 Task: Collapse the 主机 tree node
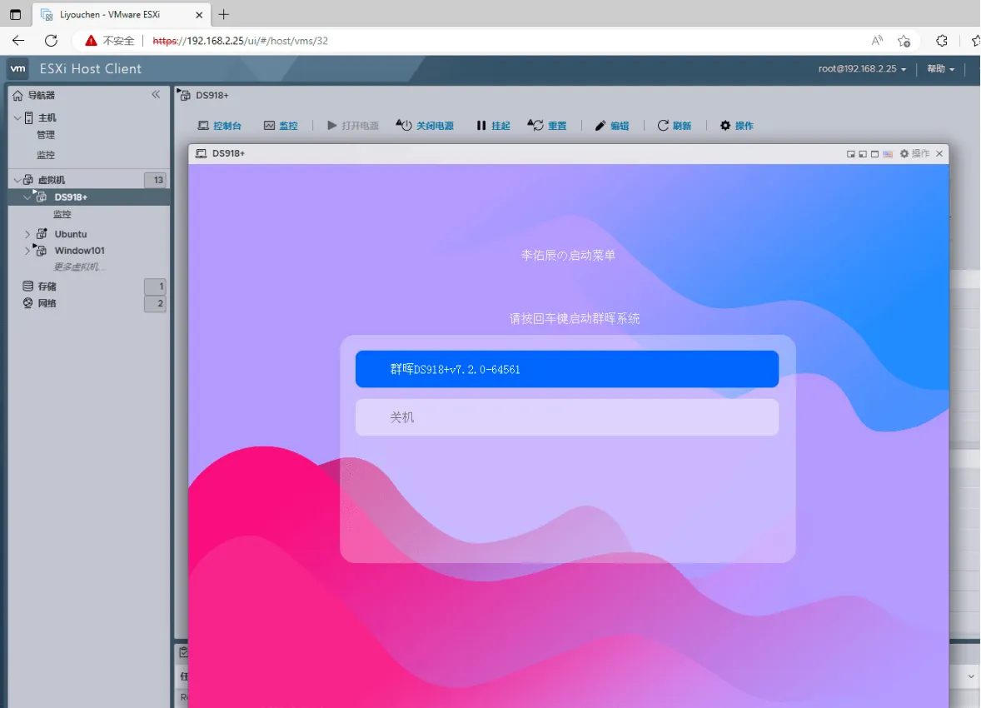pos(17,117)
